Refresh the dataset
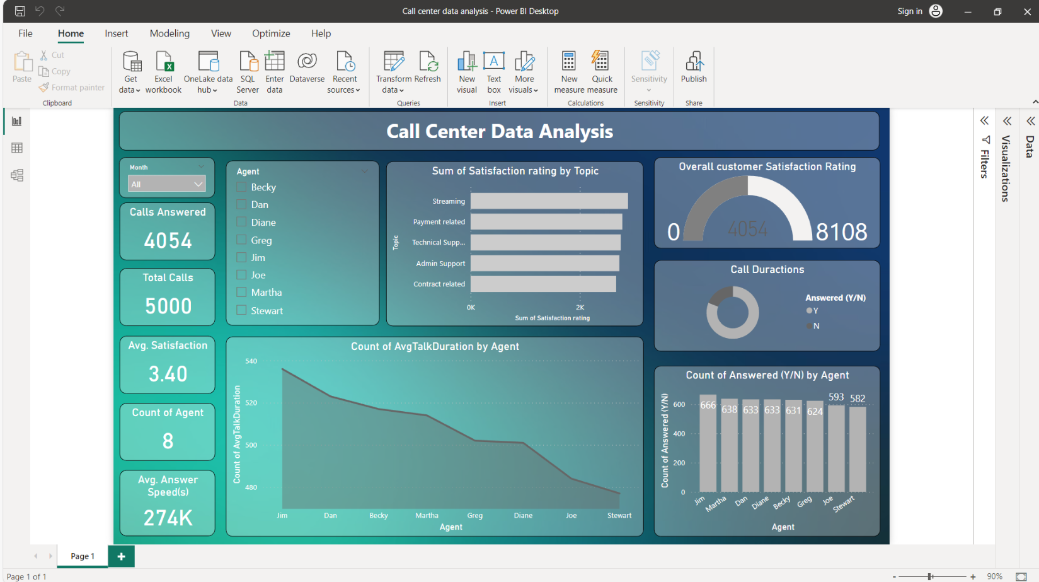 pos(428,71)
